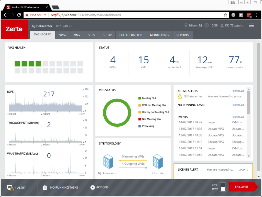Click the Zerto logo icon
The image size is (262, 197).
point(14,29)
